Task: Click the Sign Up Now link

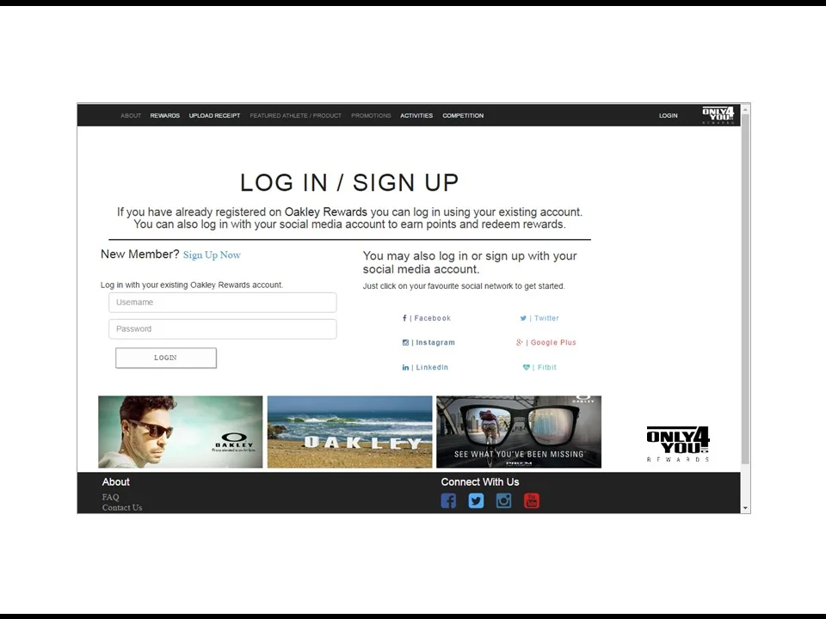Action: point(212,254)
